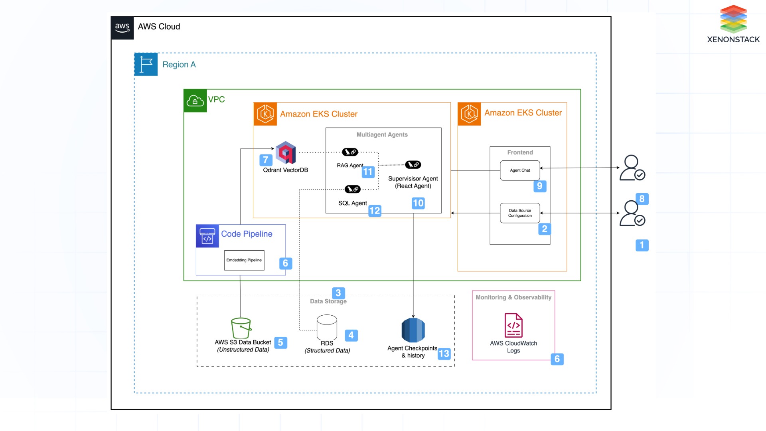Click the numbered badge 13 near checkpoints
Viewport: 766px width, 431px height.
click(444, 354)
